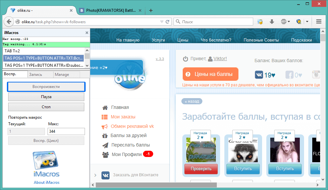The height and width of the screenshot is (190, 328).
Task: Select the TAB T=2 macro line
Action: (x=43, y=51)
